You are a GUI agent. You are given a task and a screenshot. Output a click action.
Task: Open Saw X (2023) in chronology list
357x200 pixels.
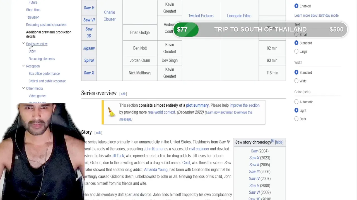click(254, 158)
